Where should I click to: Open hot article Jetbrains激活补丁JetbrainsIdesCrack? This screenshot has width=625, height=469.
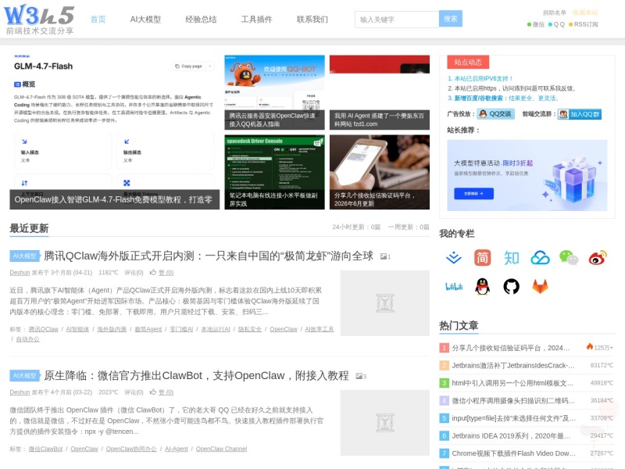click(x=513, y=365)
